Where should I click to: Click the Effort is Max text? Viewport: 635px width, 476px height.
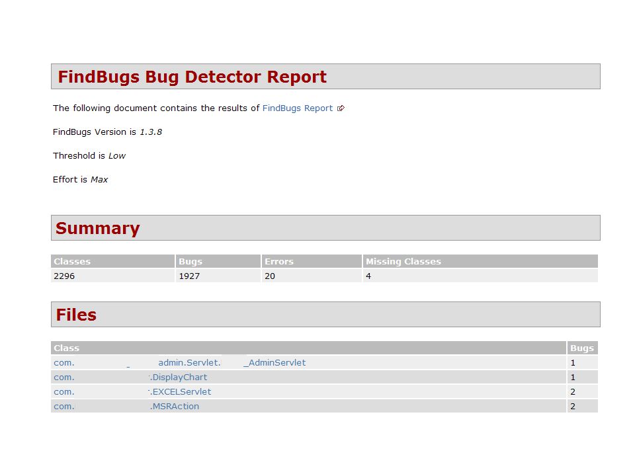click(80, 180)
